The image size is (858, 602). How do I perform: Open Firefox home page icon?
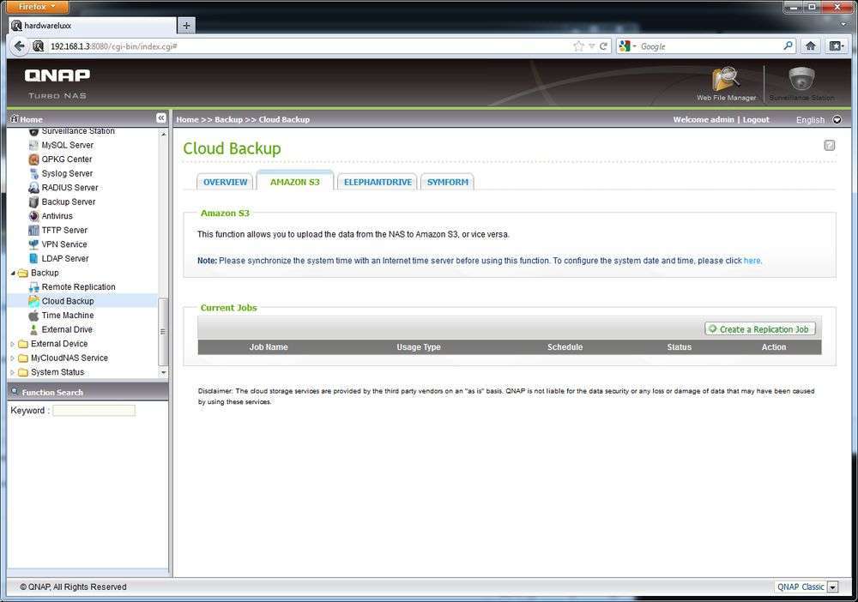(x=811, y=46)
